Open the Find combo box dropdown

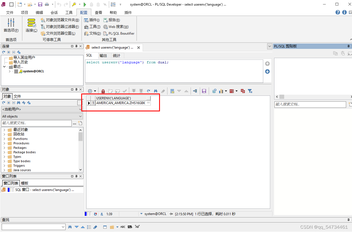pyautogui.click(x=63, y=227)
